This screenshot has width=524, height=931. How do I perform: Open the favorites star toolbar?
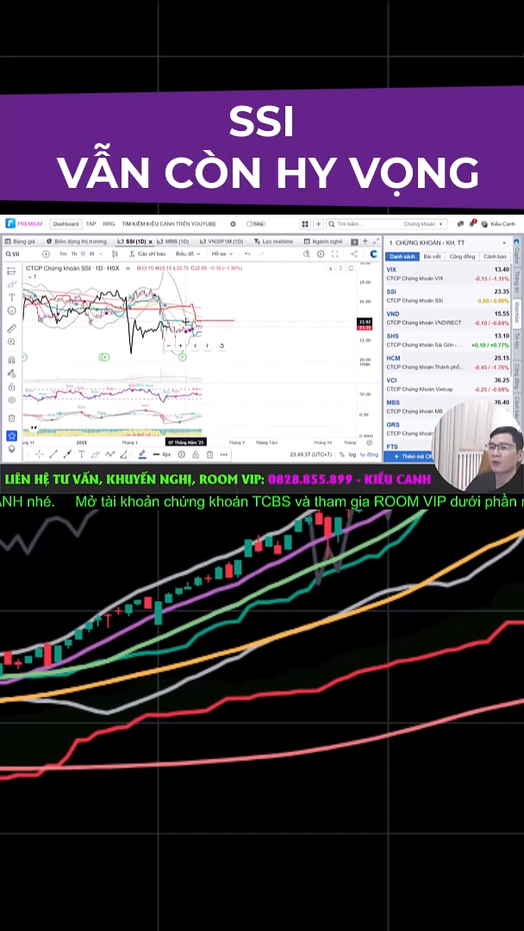(11, 436)
